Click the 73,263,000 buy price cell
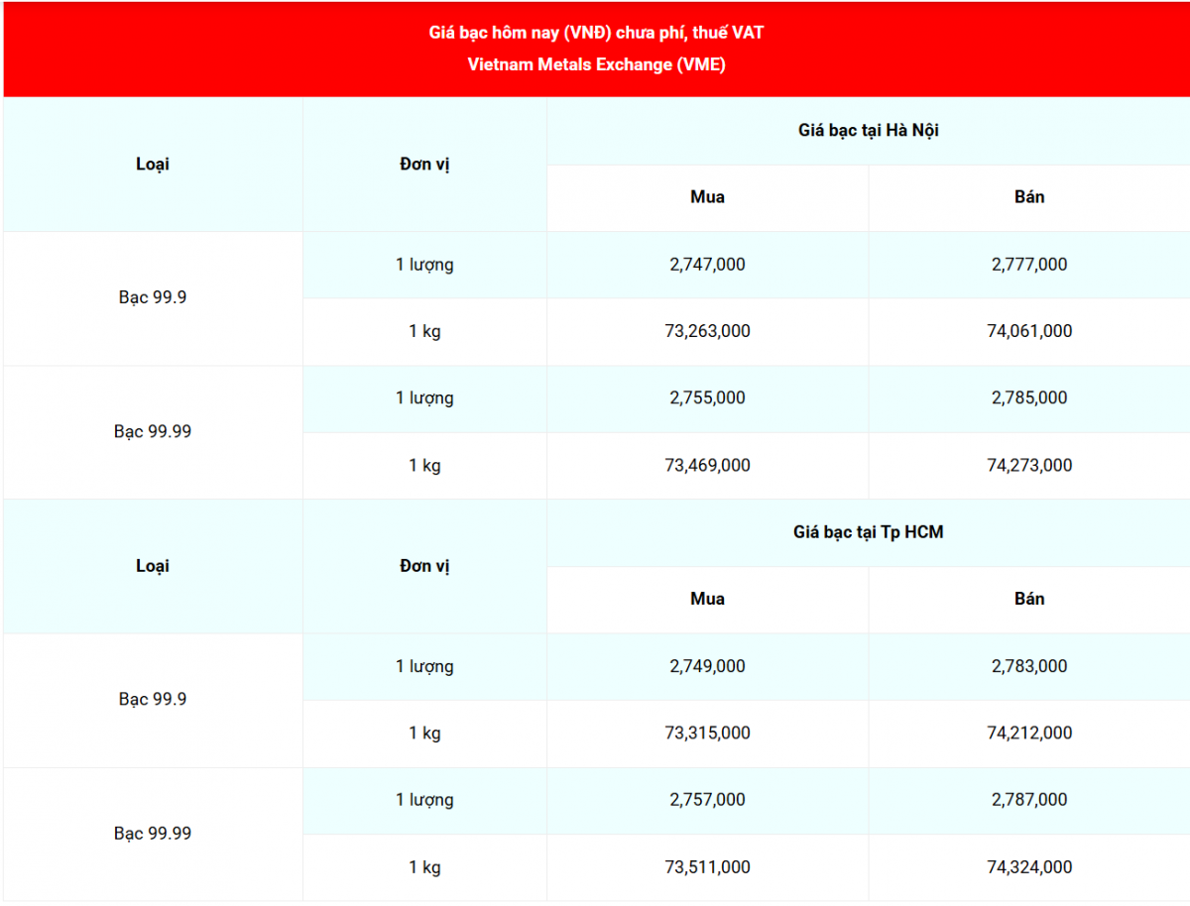This screenshot has height=906, width=1190. click(707, 331)
